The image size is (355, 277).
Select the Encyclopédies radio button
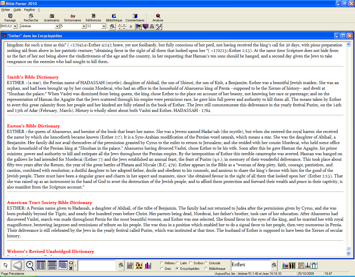click(x=177, y=269)
